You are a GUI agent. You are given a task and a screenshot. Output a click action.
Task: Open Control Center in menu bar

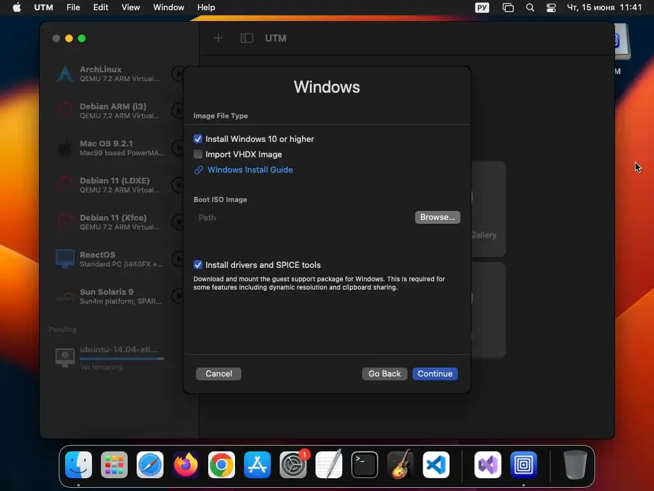(551, 8)
